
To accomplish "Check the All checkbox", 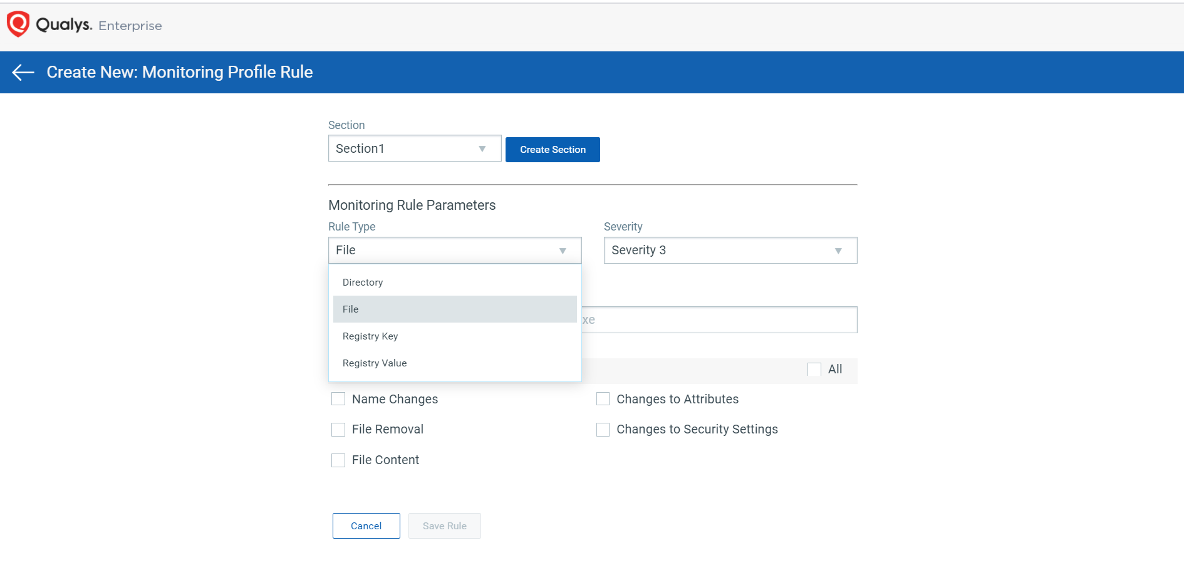I will [814, 370].
